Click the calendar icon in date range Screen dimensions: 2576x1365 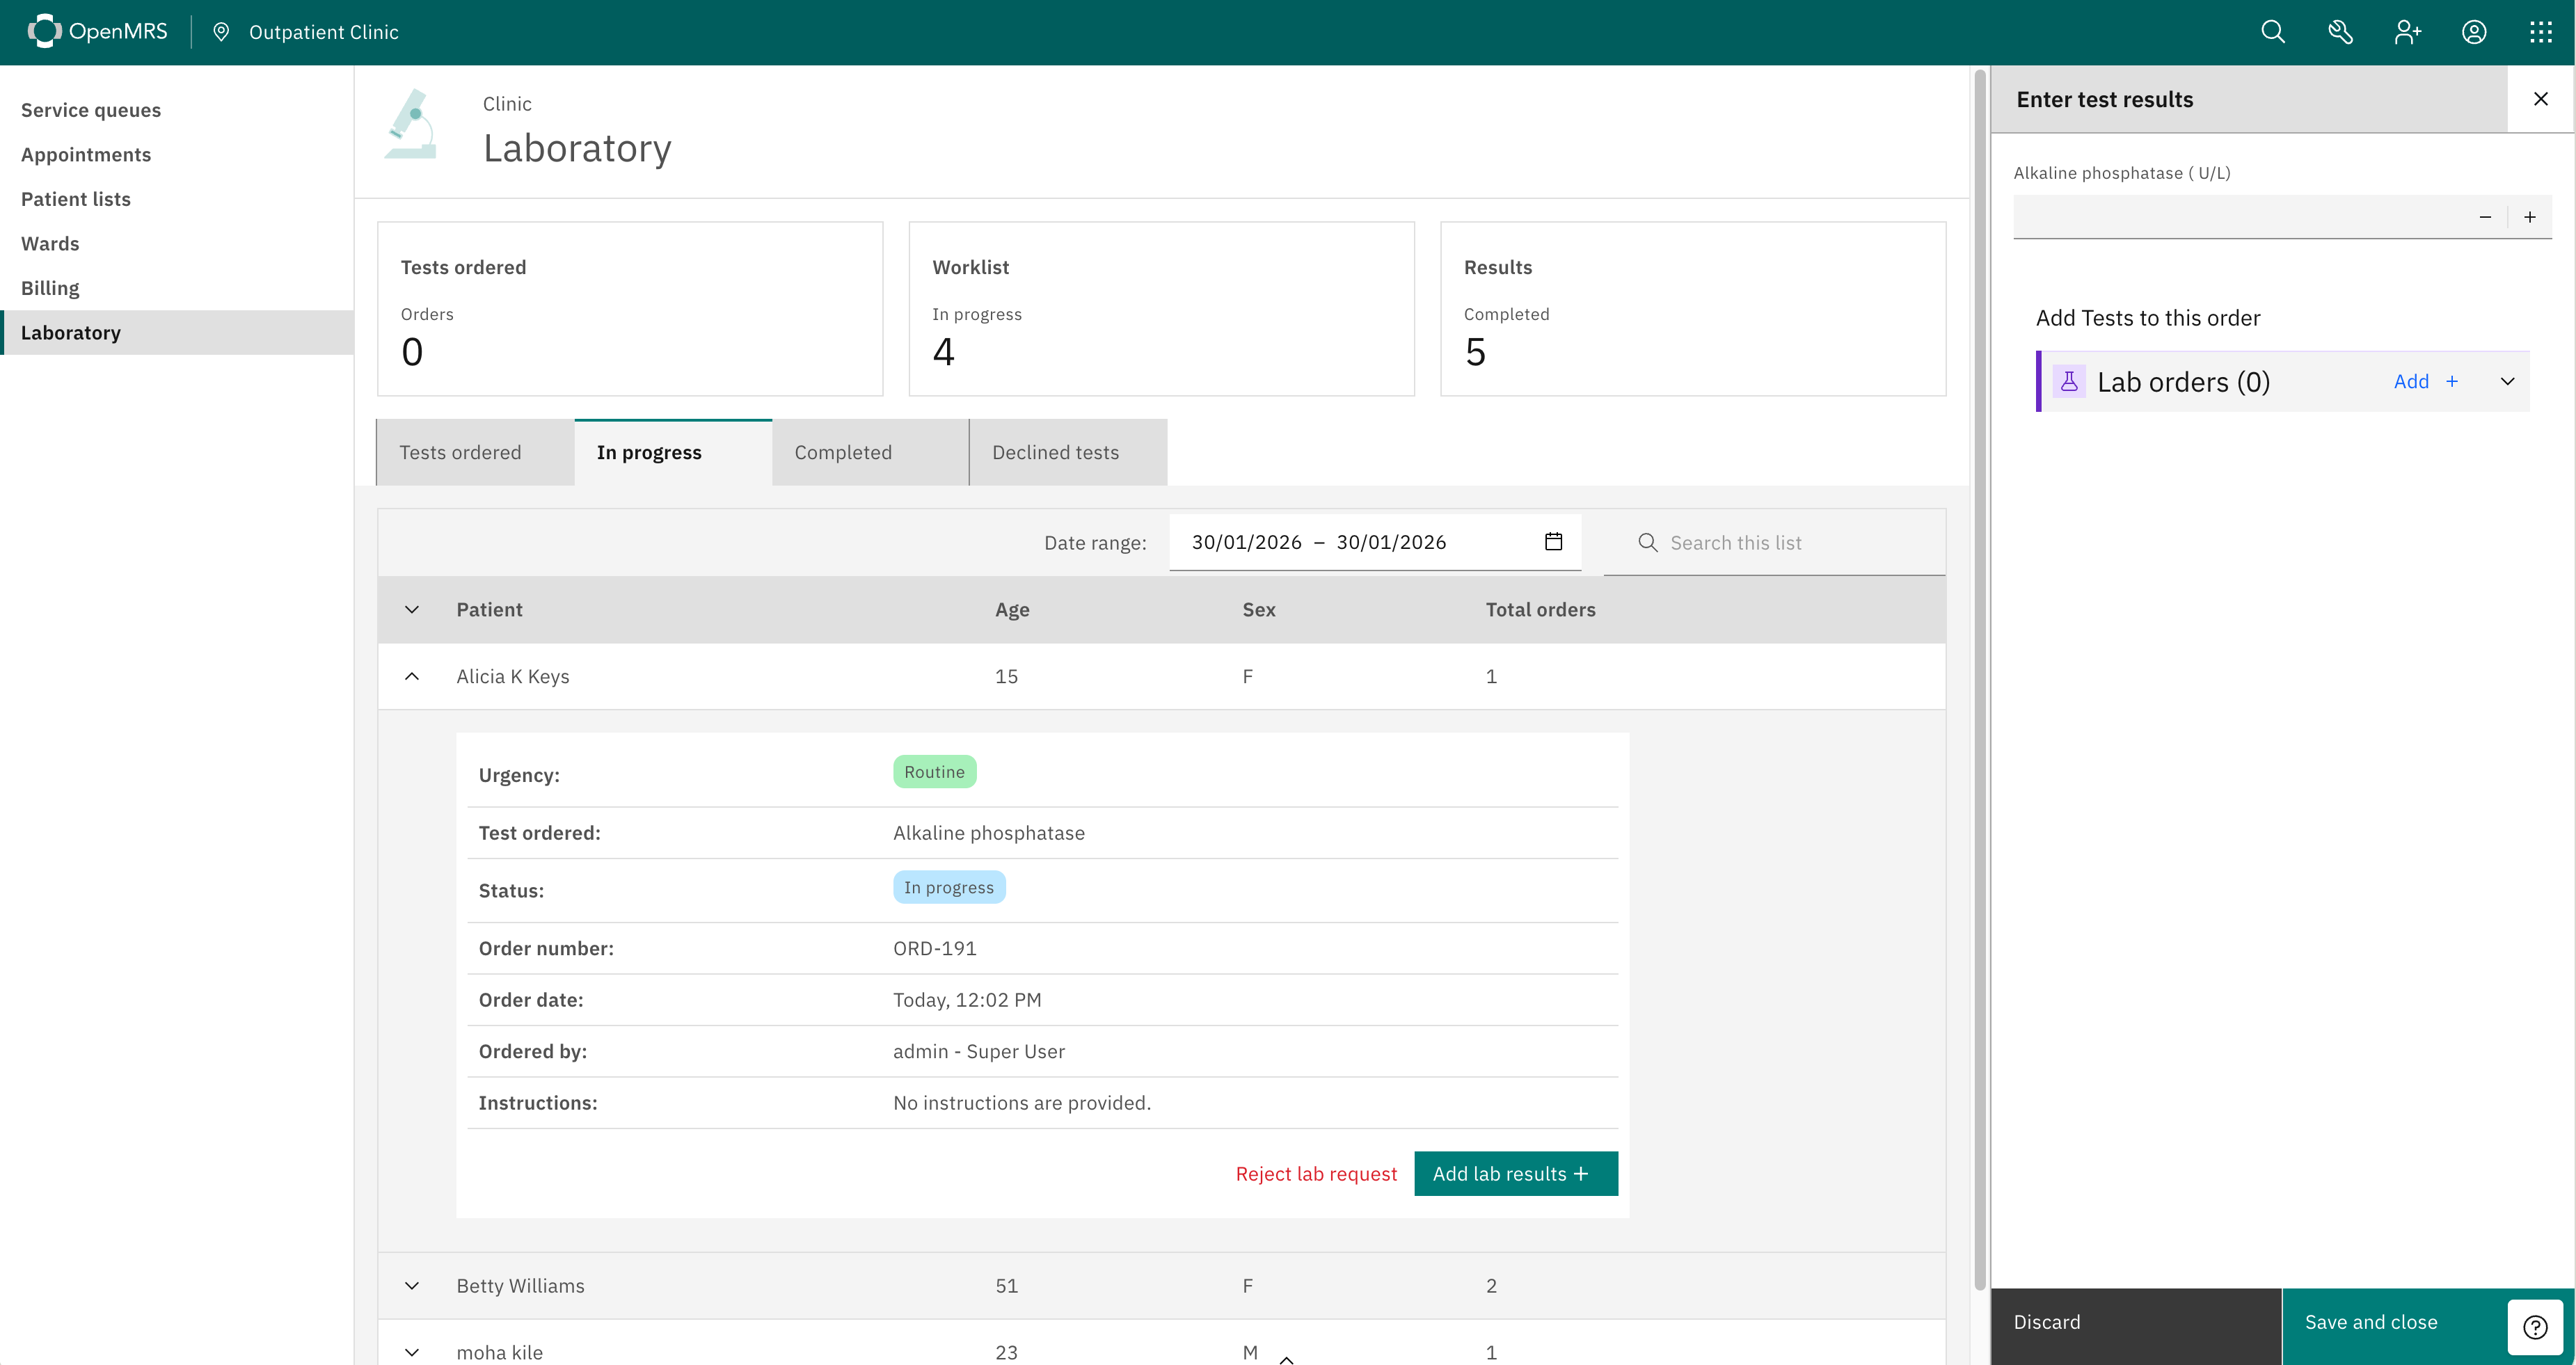(1553, 542)
